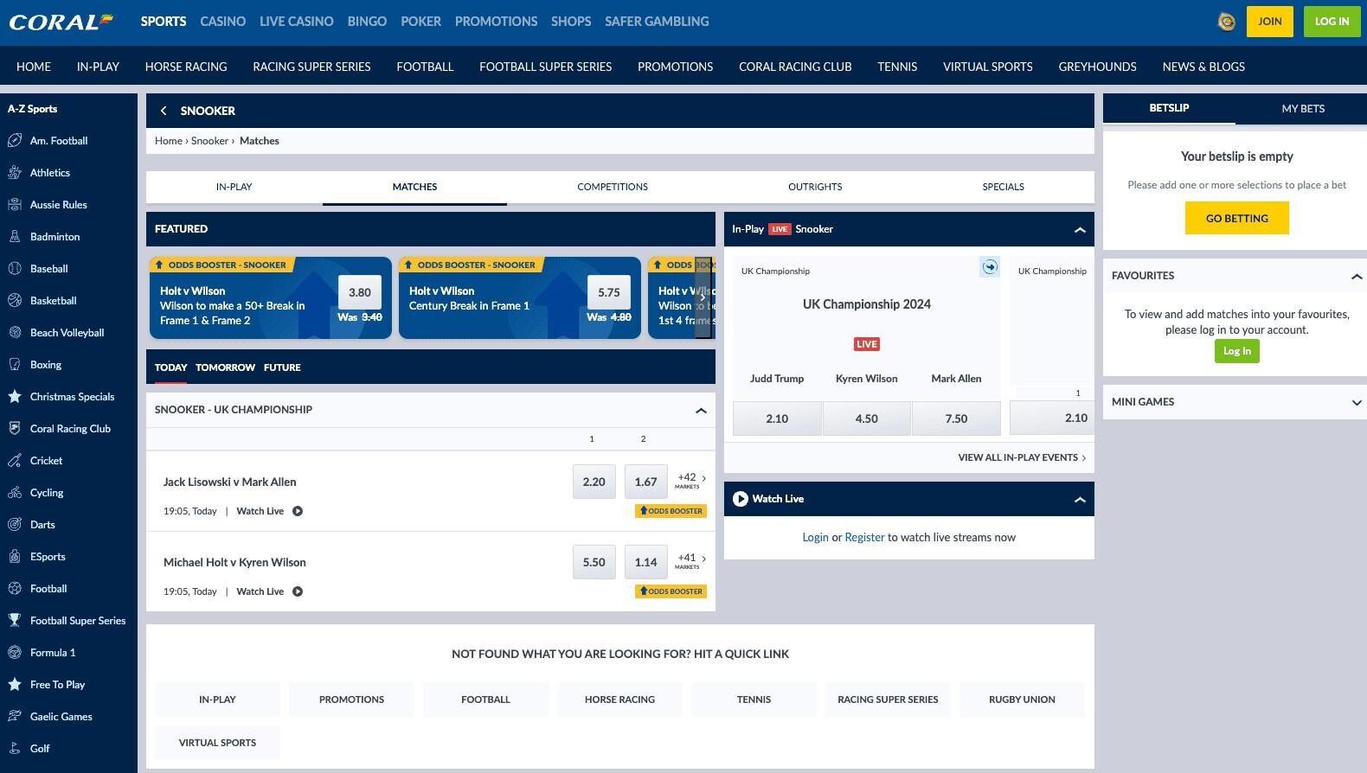Click the Am. Football sidebar icon

[15, 141]
